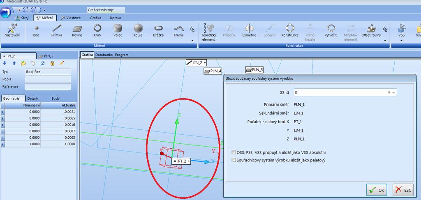Switch to the PLN_2 element tab

click(46, 56)
